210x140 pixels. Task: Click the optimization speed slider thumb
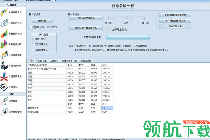click(126, 17)
